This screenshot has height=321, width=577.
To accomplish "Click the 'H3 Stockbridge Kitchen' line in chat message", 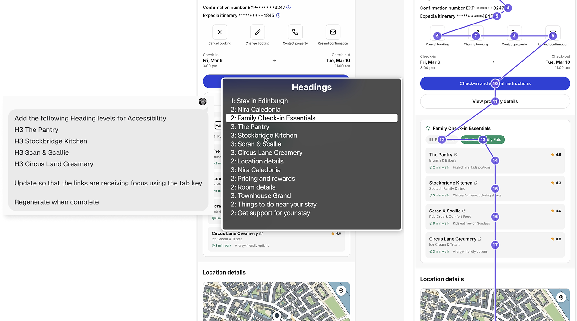I will point(51,141).
